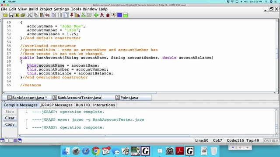The image size is (280, 157).
Task: Click the blue square toolbar icon
Action: pyautogui.click(x=119, y=15)
